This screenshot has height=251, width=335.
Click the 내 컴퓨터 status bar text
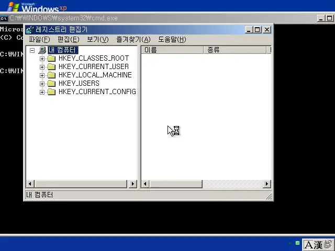(x=39, y=195)
